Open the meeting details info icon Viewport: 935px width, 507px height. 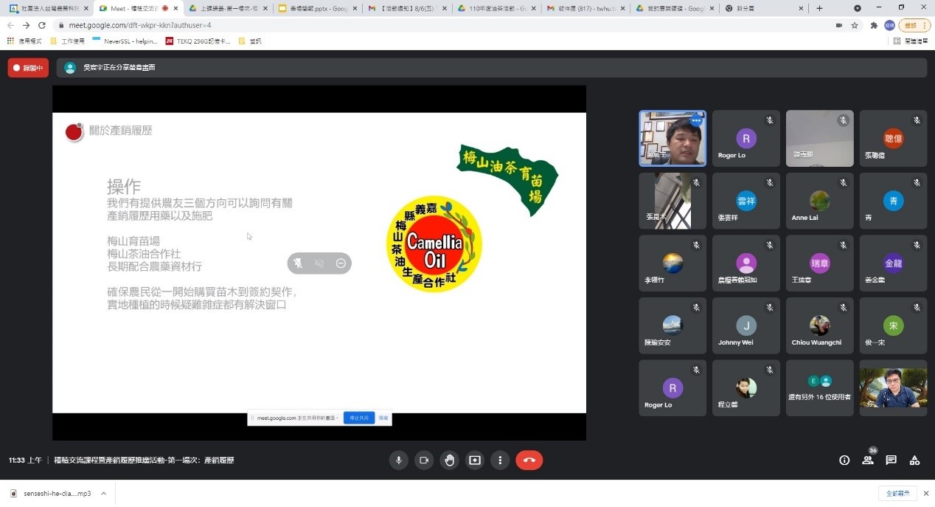844,460
